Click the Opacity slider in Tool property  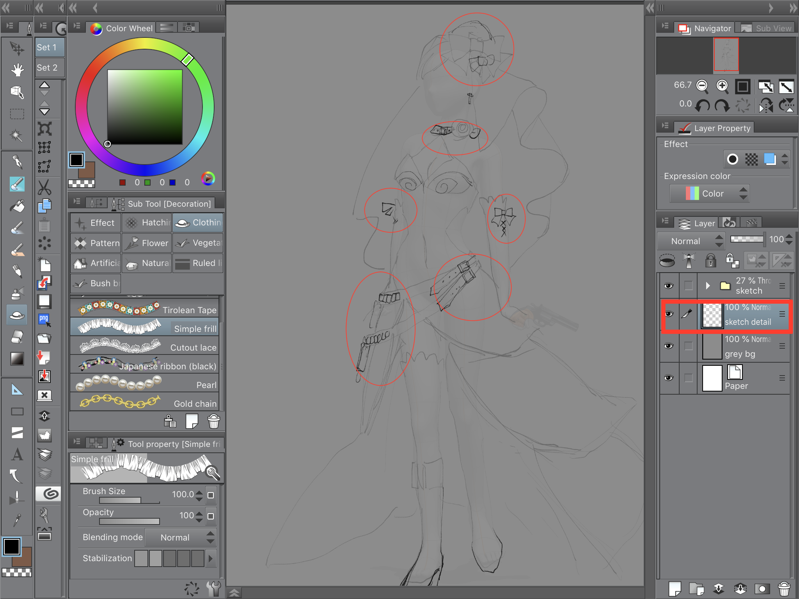(x=130, y=521)
